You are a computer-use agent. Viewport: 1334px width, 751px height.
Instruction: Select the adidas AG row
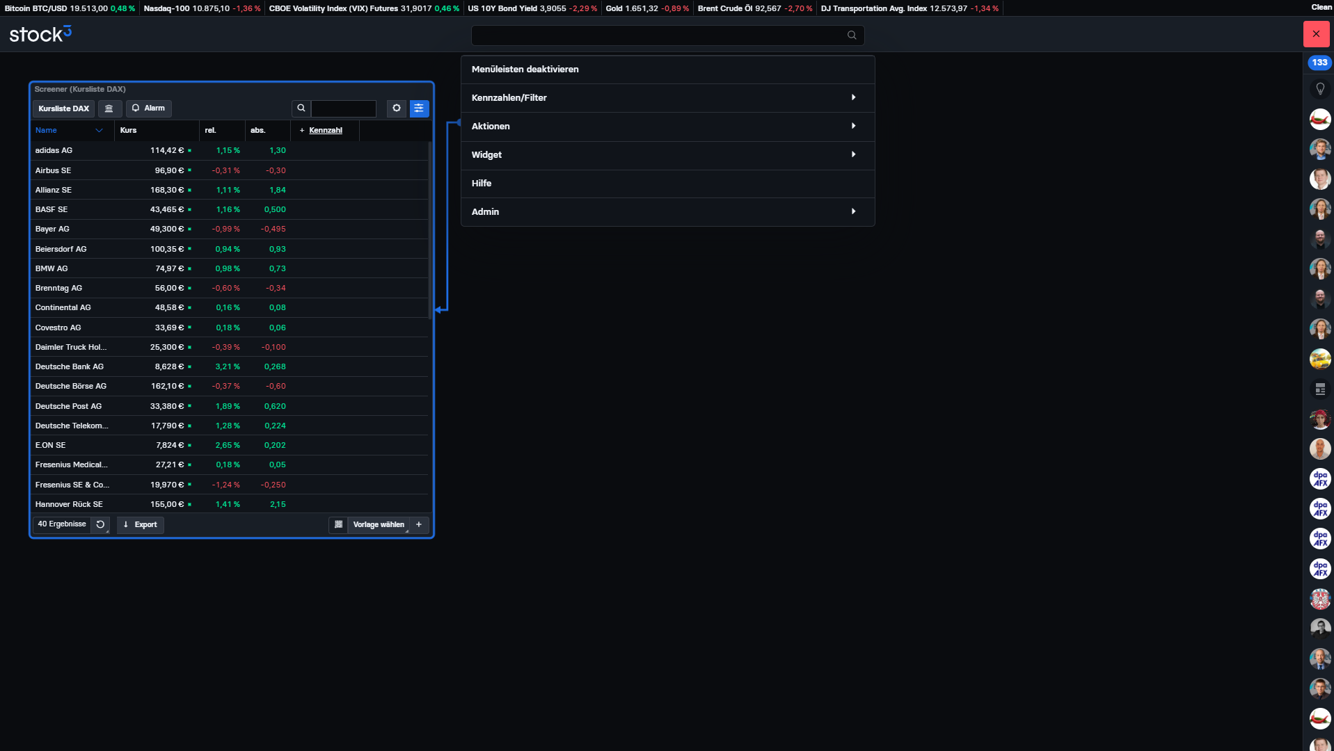pos(230,151)
